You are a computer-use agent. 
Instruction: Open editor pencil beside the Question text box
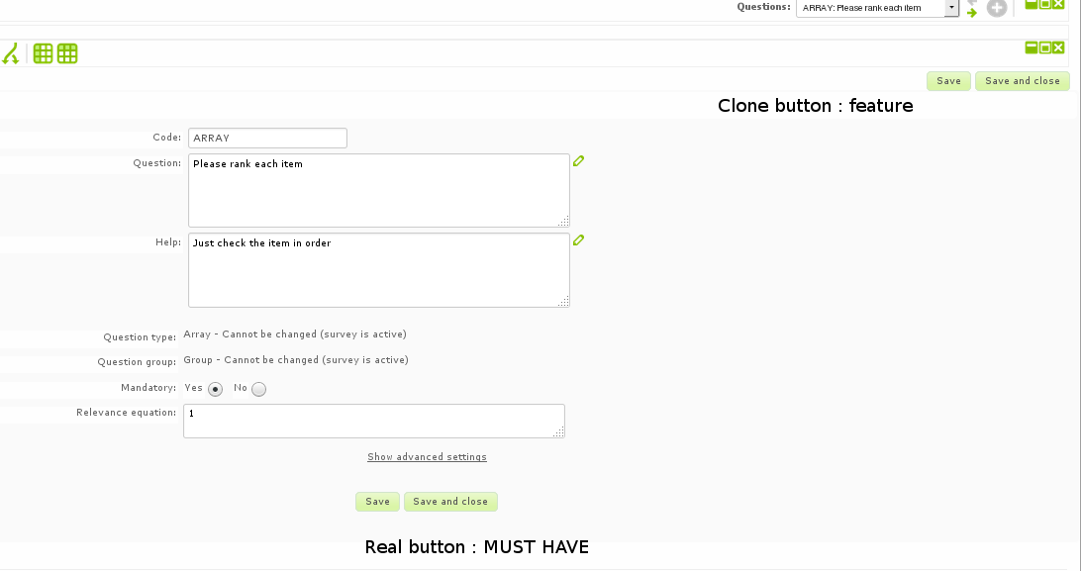pyautogui.click(x=578, y=161)
